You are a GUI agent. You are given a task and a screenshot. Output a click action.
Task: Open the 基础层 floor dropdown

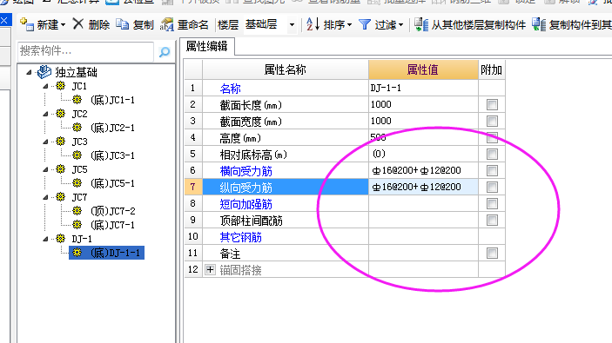pyautogui.click(x=292, y=25)
